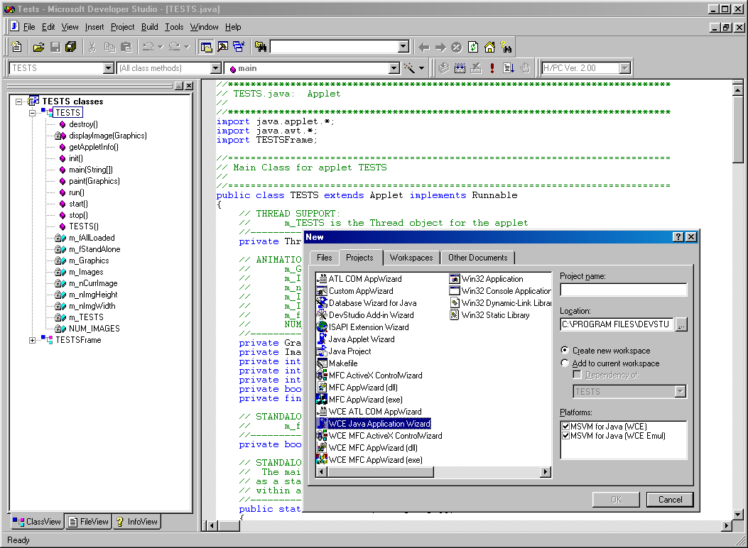The width and height of the screenshot is (748, 548).
Task: Collapse the TESTS classes root node
Action: (x=19, y=102)
